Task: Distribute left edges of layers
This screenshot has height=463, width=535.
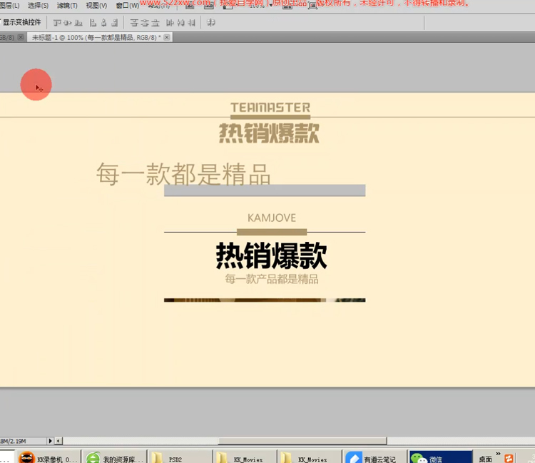Action: click(170, 23)
